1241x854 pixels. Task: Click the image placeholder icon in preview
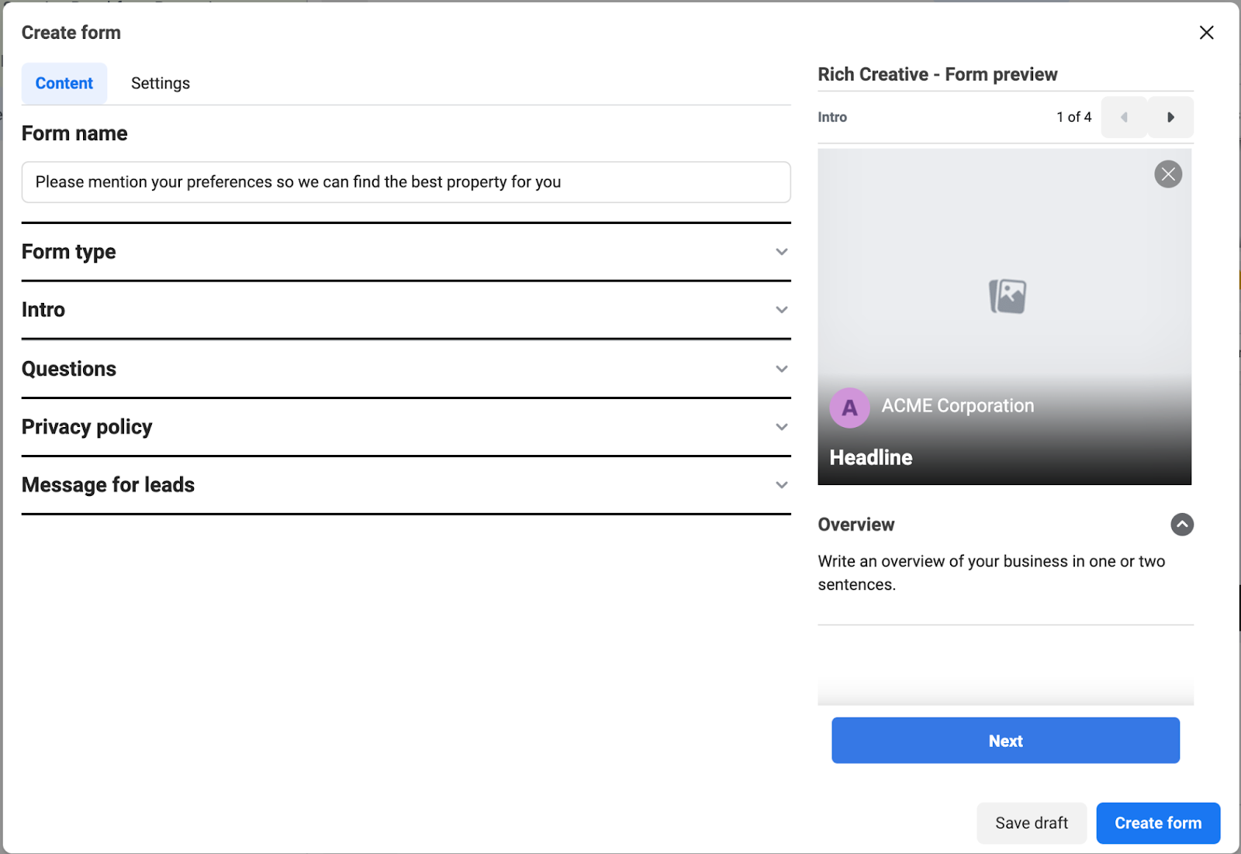(x=1007, y=296)
